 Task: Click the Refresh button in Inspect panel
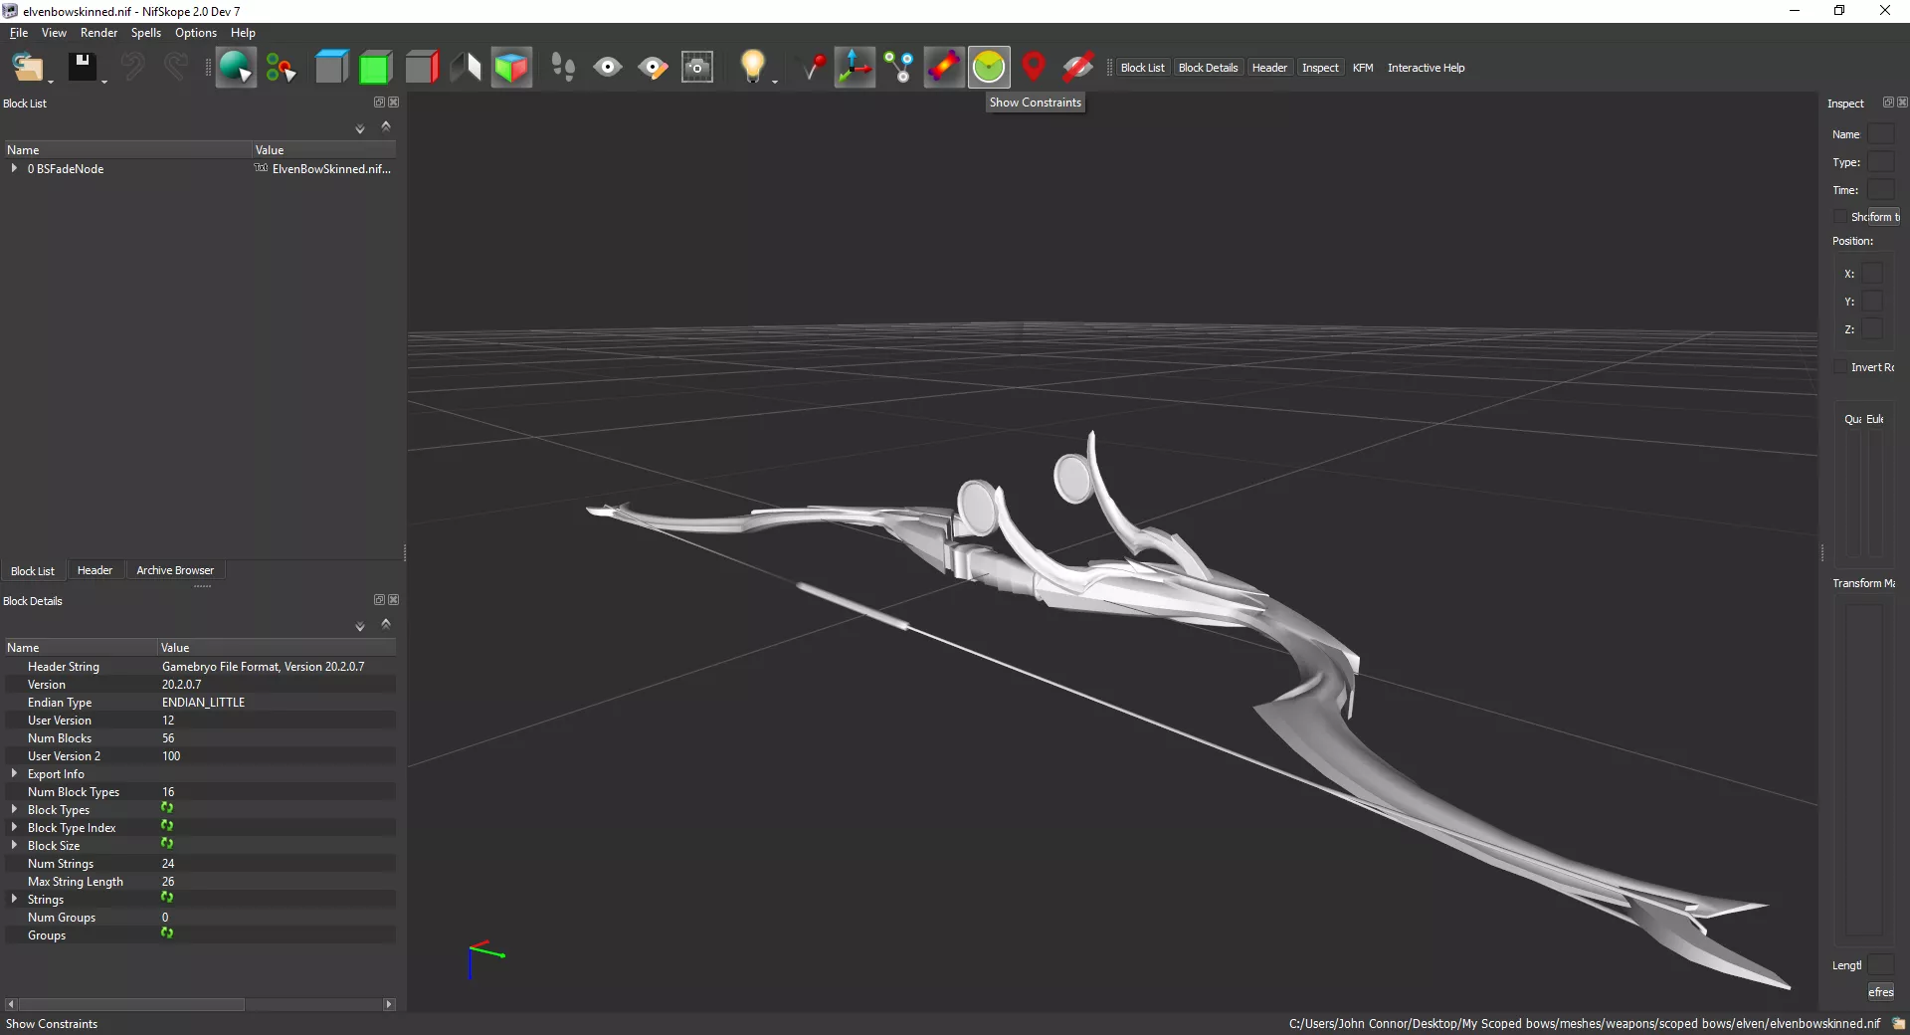click(1880, 991)
